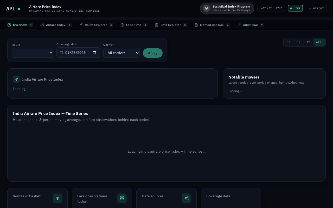
Task: Click the Data Explorer database icon
Action: (x=157, y=25)
